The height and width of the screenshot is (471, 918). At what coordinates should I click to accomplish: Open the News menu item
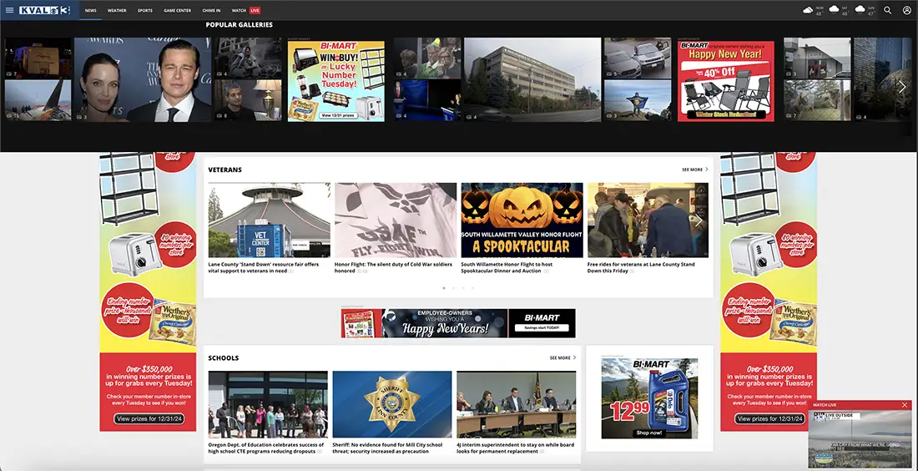[90, 11]
